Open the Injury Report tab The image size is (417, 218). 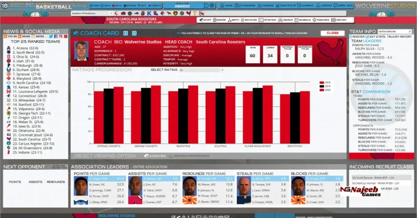(x=400, y=37)
